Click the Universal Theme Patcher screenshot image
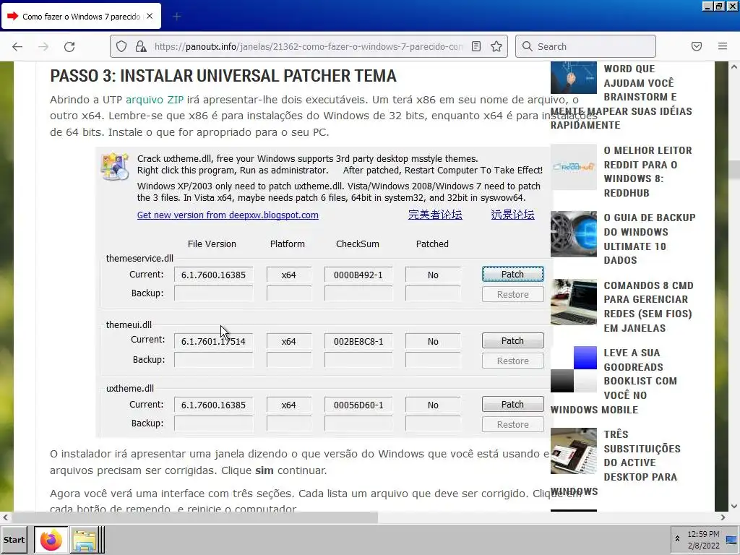 coord(323,292)
